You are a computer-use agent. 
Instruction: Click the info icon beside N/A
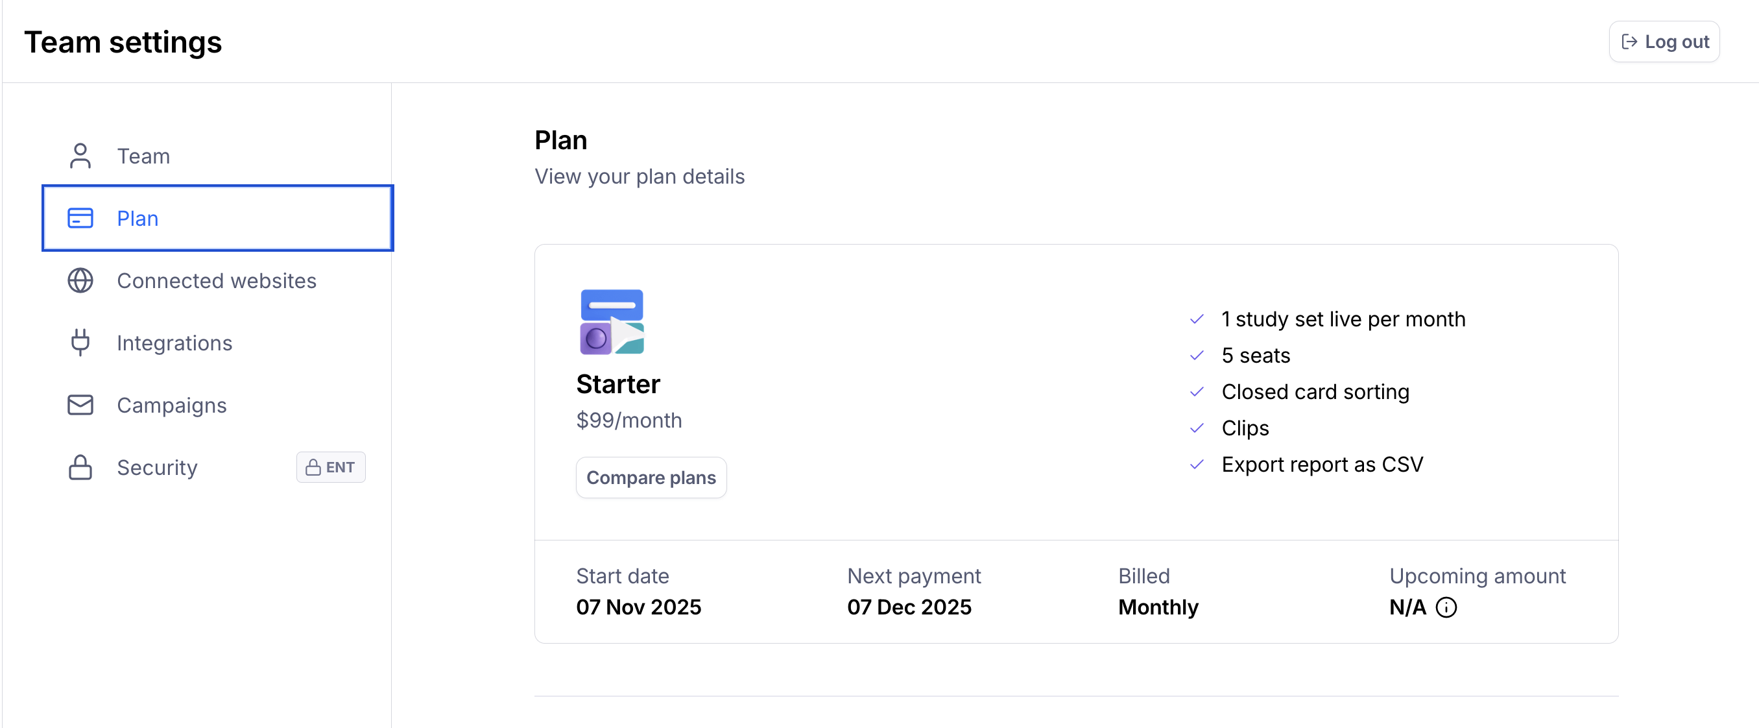click(x=1446, y=607)
